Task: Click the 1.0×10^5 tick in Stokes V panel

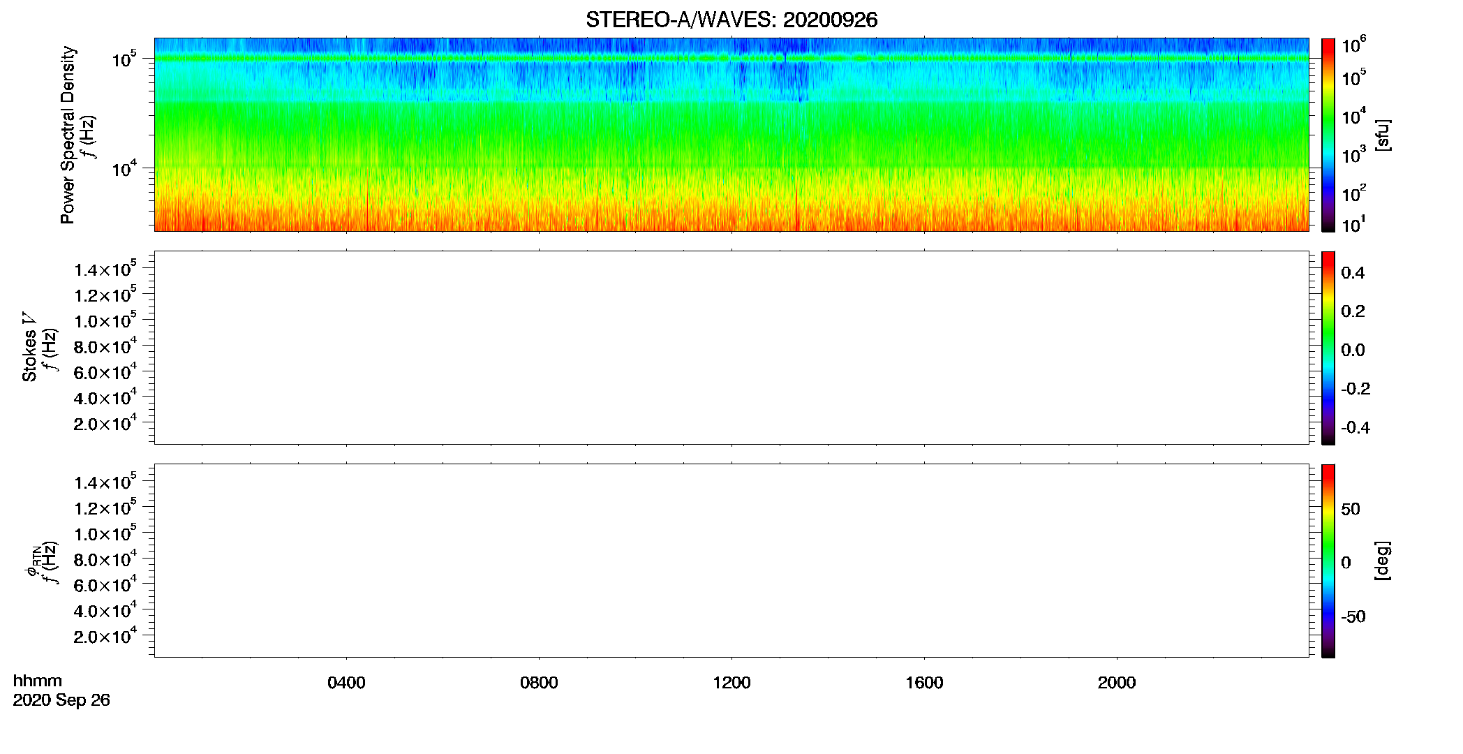Action: [x=105, y=320]
